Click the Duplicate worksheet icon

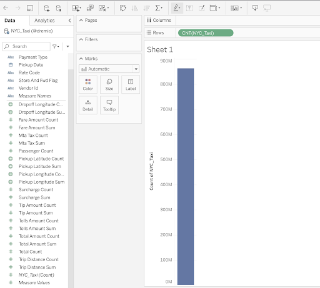[x=90, y=8]
